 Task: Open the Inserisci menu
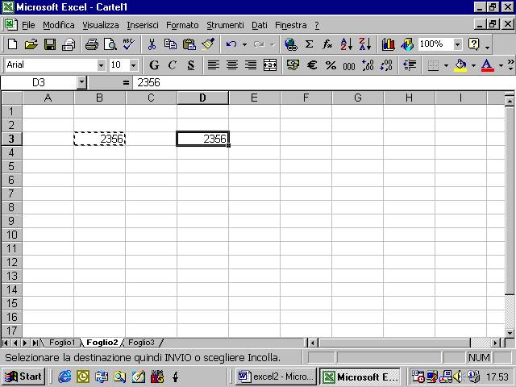click(x=143, y=25)
